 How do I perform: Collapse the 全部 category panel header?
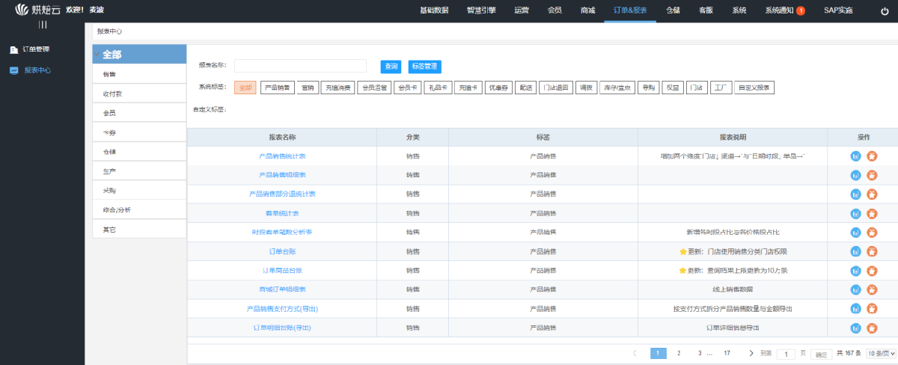pyautogui.click(x=139, y=55)
